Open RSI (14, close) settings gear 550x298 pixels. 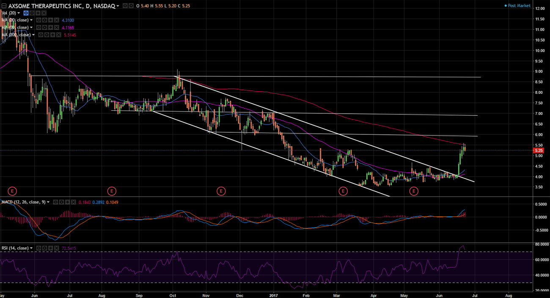44,248
